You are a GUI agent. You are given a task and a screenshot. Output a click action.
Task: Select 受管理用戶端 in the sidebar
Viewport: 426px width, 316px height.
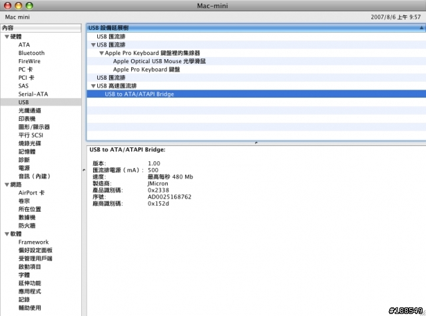tap(35, 258)
